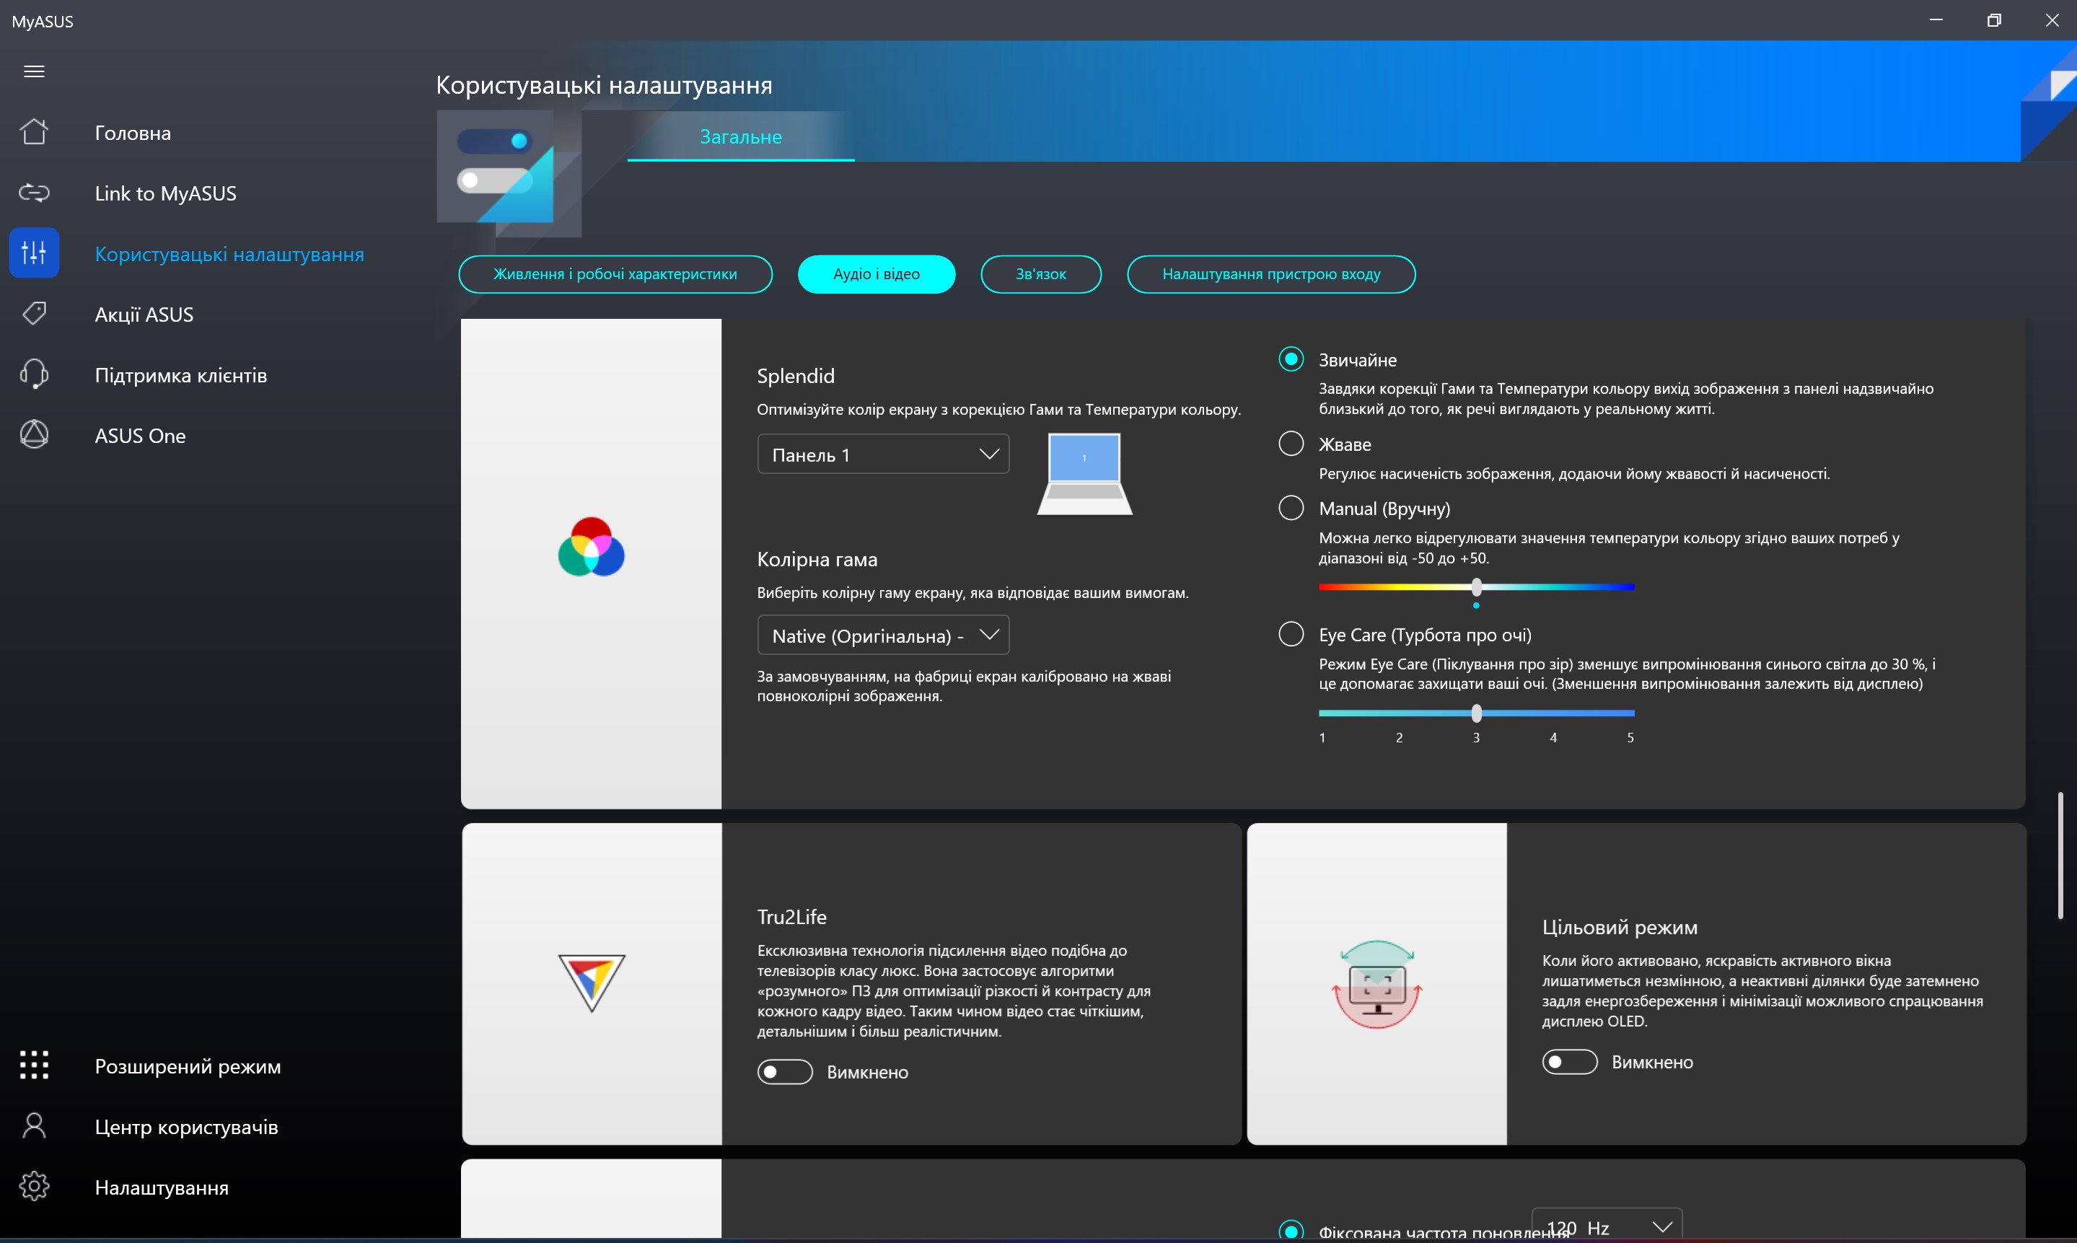This screenshot has height=1243, width=2077.
Task: Open Налаштування gear icon
Action: pyautogui.click(x=35, y=1187)
